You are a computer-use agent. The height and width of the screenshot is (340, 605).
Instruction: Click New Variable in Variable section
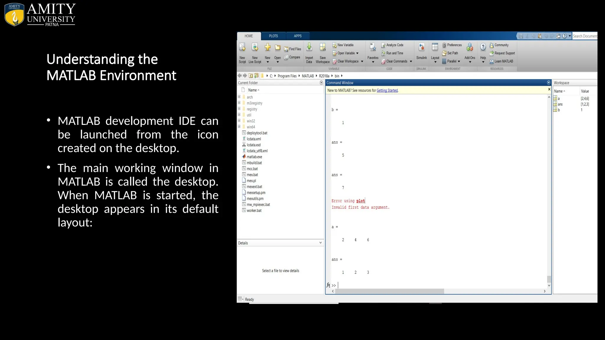343,45
